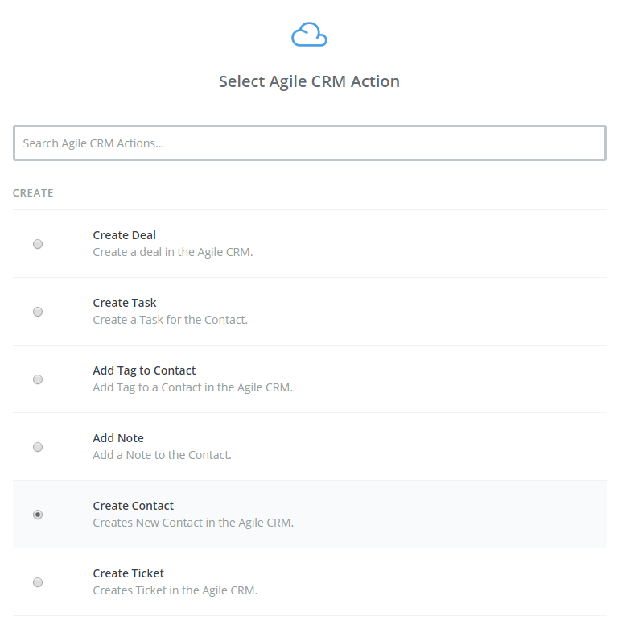The width and height of the screenshot is (622, 629).
Task: Choose the Create Ticket radio button
Action: (x=38, y=582)
